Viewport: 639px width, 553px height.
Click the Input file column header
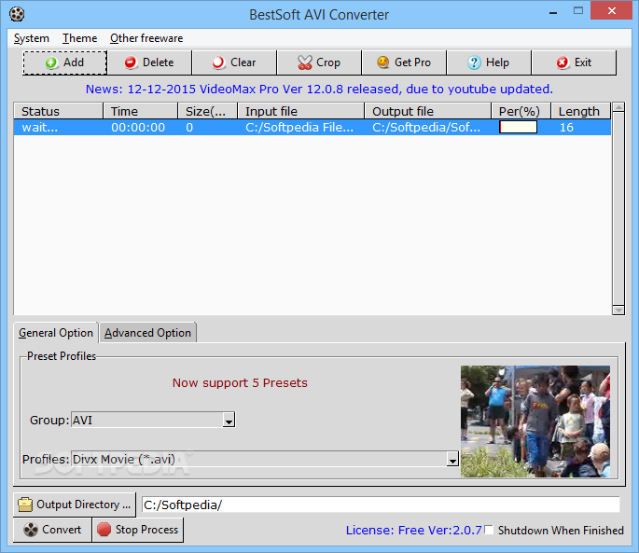(300, 111)
